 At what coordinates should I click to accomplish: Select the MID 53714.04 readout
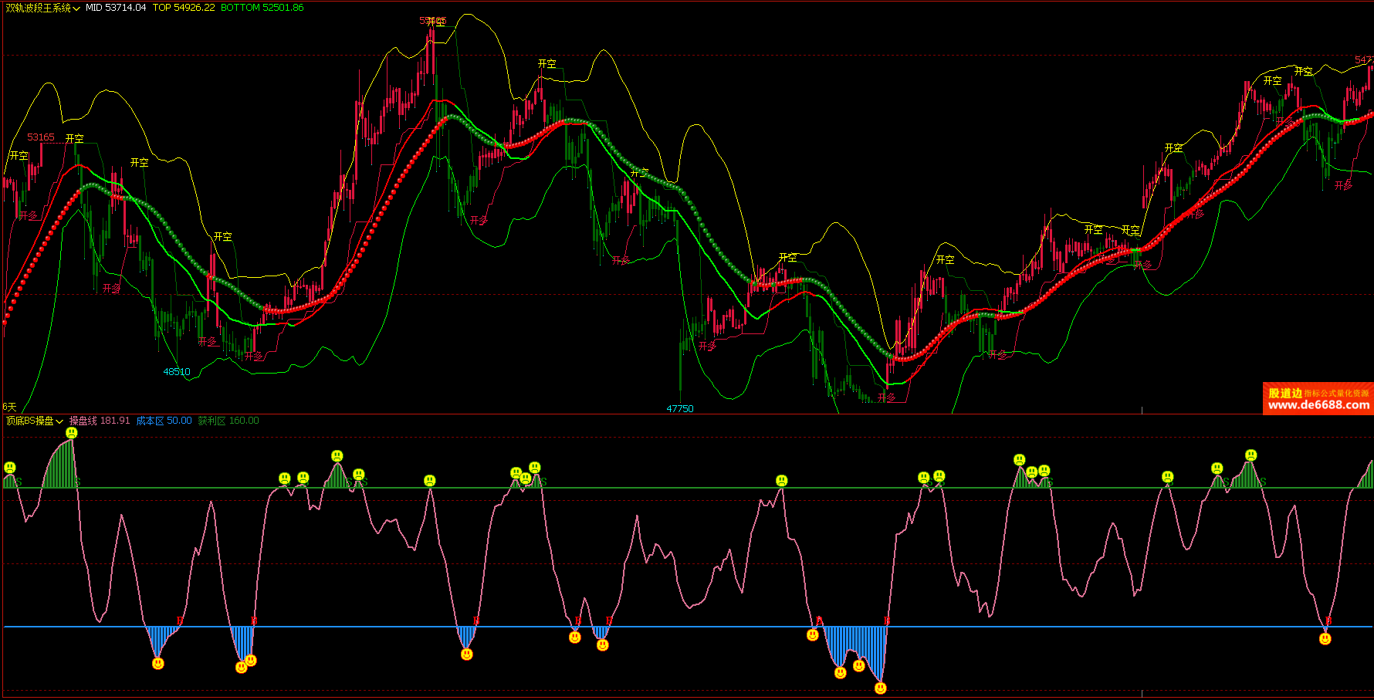(x=116, y=8)
